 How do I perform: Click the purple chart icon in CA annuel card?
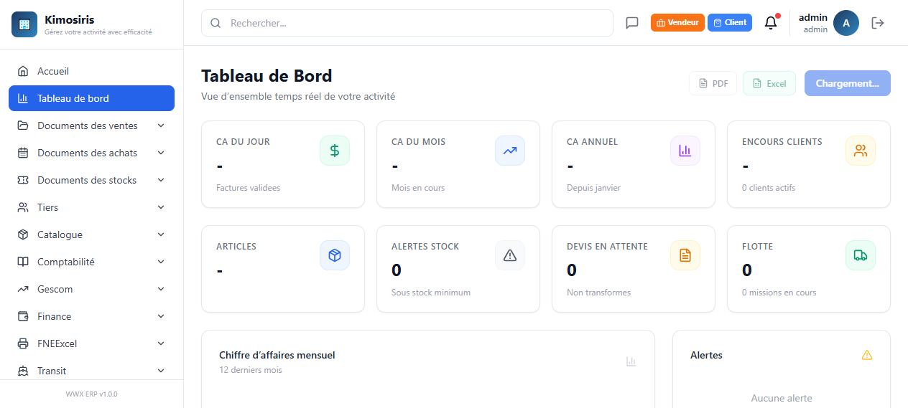point(685,151)
